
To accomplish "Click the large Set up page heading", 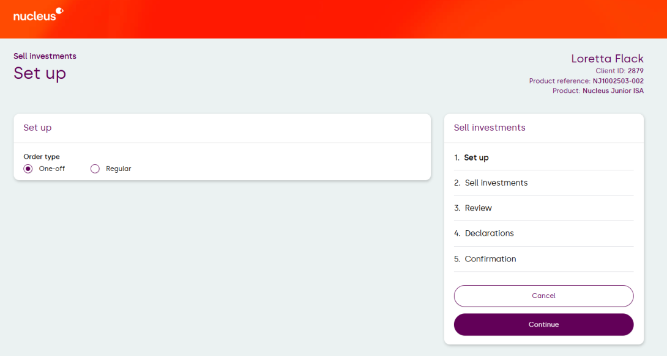I will (40, 73).
